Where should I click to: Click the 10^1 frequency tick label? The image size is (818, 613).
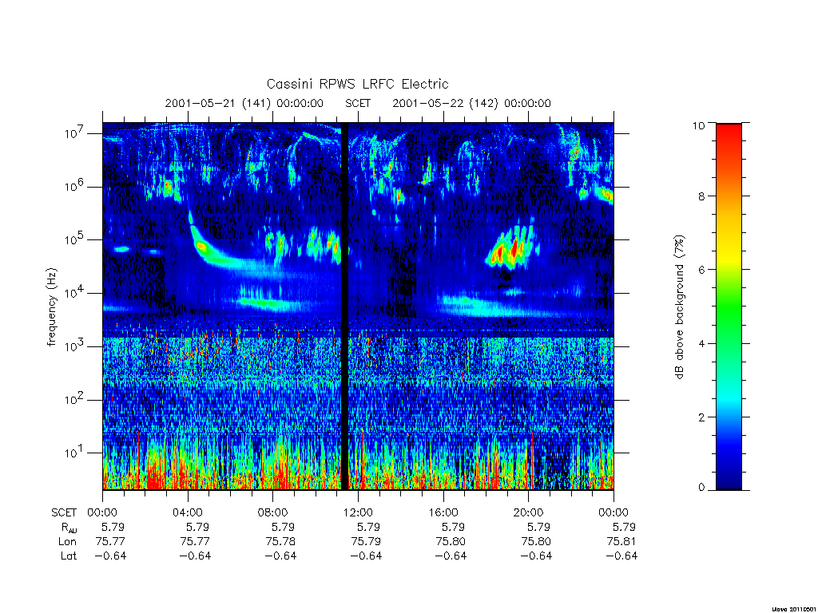(74, 453)
